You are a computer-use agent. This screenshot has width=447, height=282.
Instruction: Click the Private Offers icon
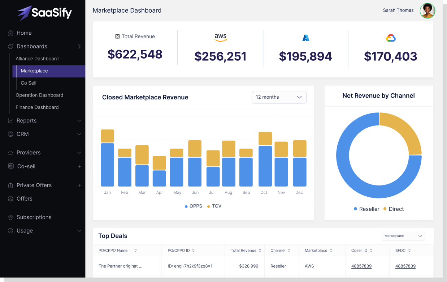point(10,185)
